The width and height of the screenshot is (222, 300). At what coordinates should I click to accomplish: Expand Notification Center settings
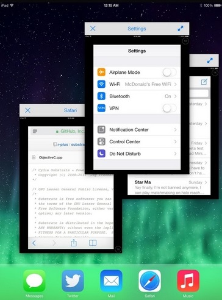(137, 130)
